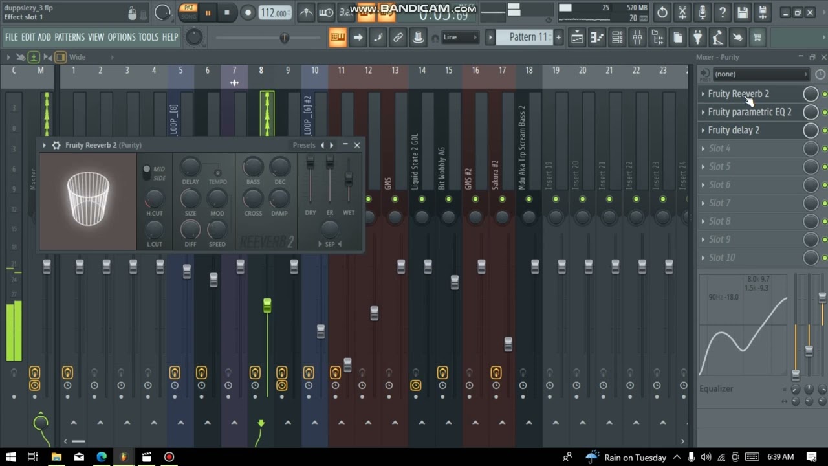
Task: Click the tempo field showing 112
Action: (x=274, y=12)
